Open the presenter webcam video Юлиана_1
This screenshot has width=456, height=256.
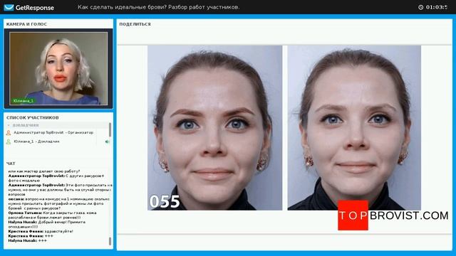point(58,68)
